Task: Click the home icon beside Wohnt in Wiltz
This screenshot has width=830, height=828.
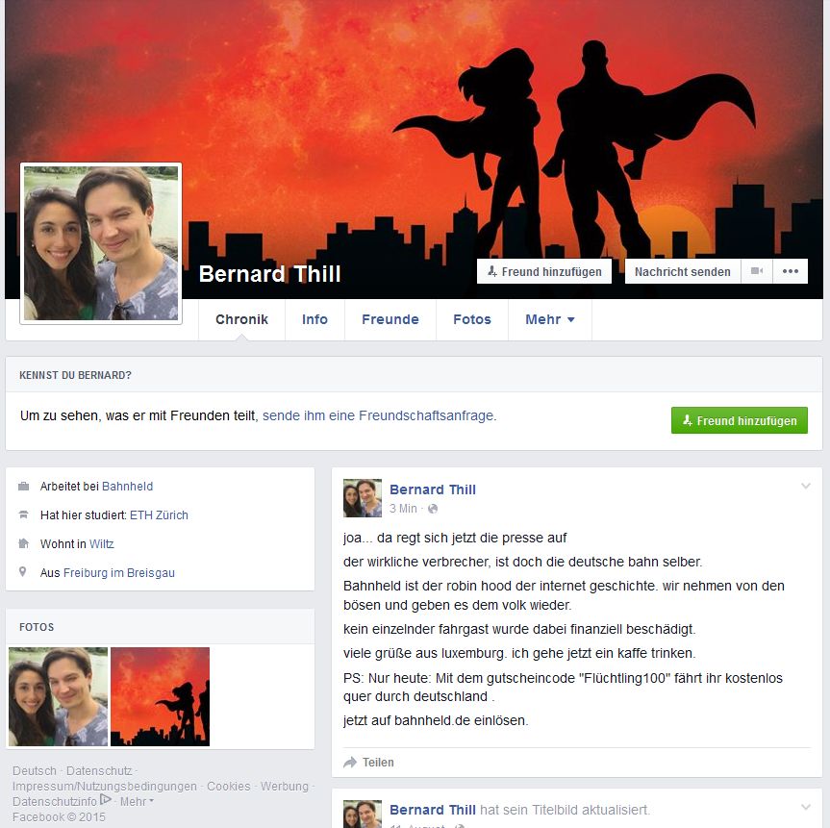Action: (x=23, y=543)
